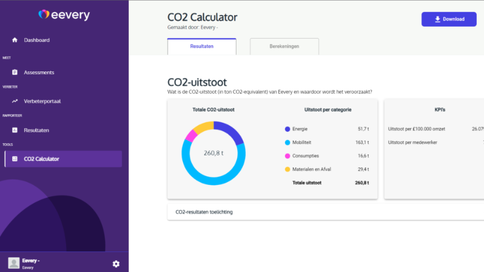The width and height of the screenshot is (484, 272).
Task: Click the KPI's card heading
Action: (x=440, y=109)
